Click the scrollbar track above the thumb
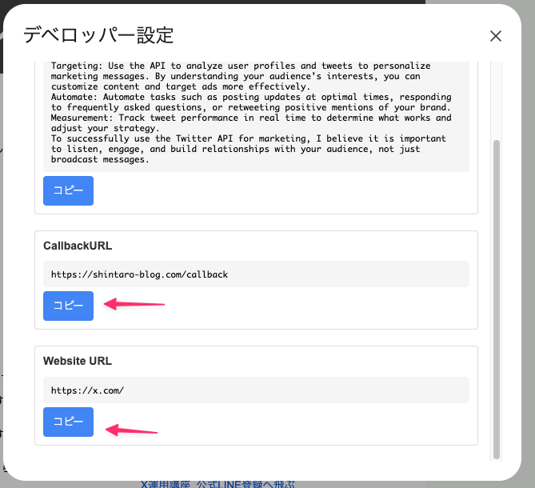535x488 pixels. (496, 96)
